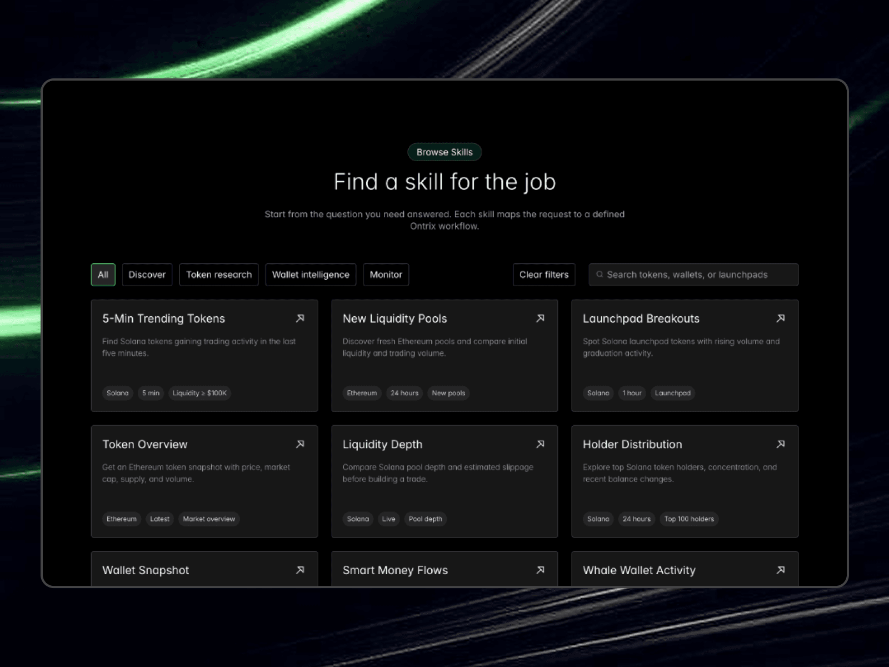Screen dimensions: 889x667
Task: Click the Smart Money Flows card title
Action: [x=395, y=570]
